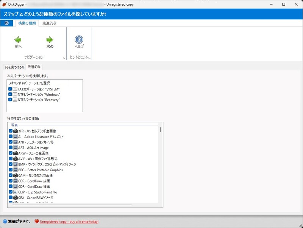Click the 'Unregistered copy - buy a license today!' link
The height and width of the screenshot is (228, 303).
click(x=69, y=222)
